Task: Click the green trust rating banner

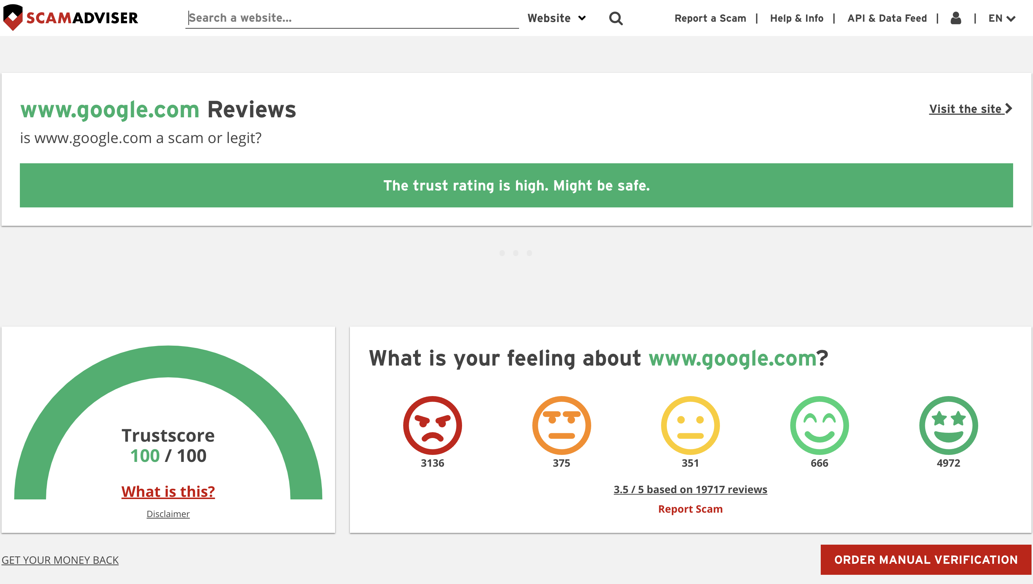Action: [x=516, y=185]
